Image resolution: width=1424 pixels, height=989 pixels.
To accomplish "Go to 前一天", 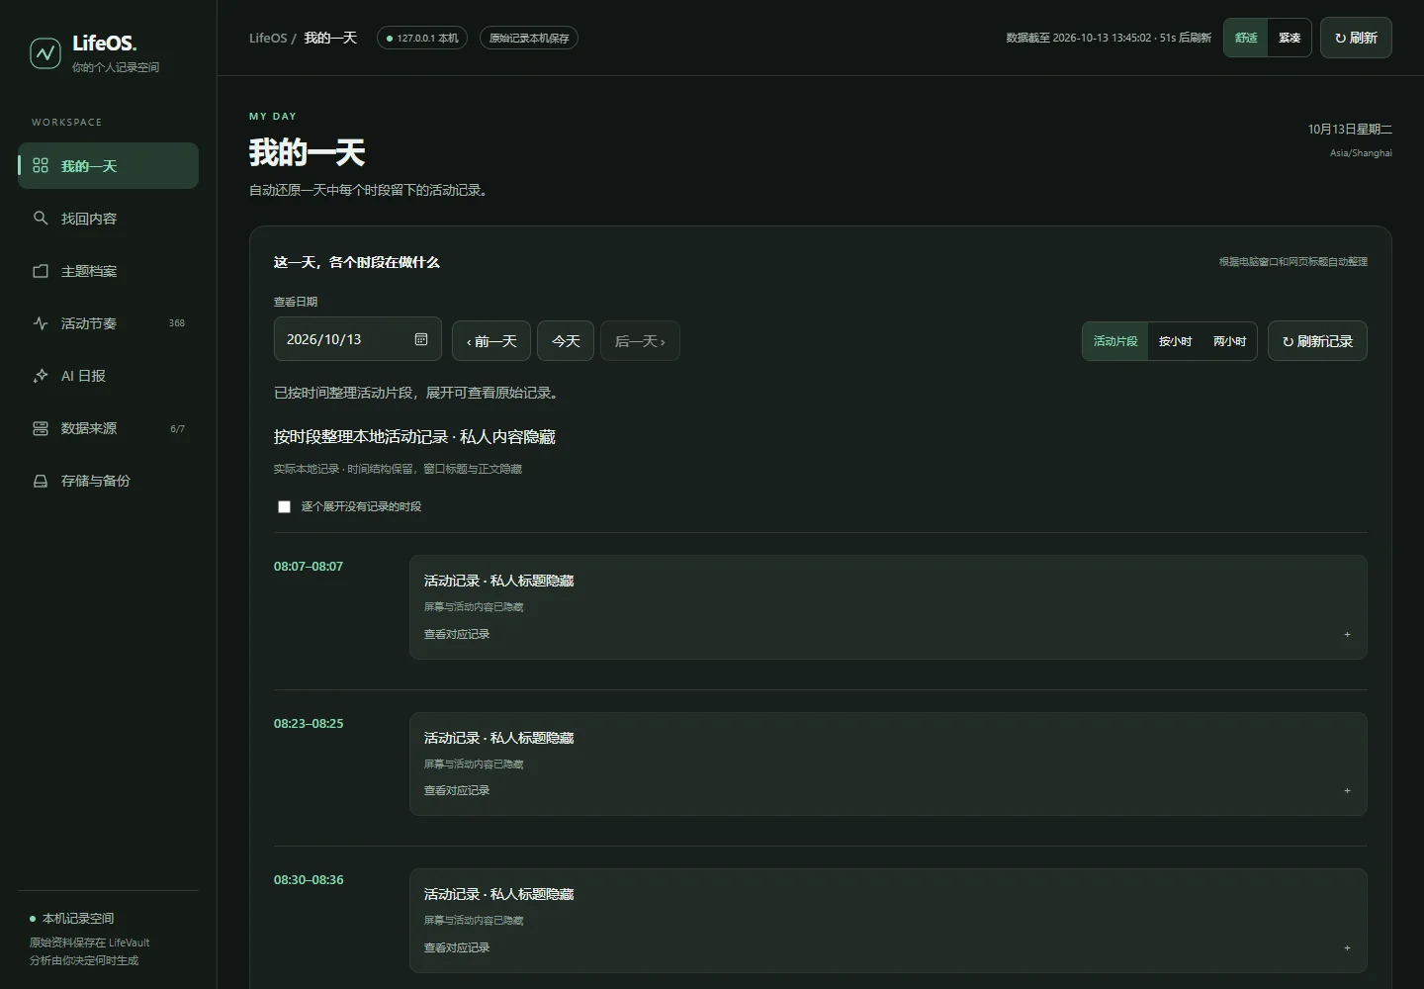I will tap(491, 341).
